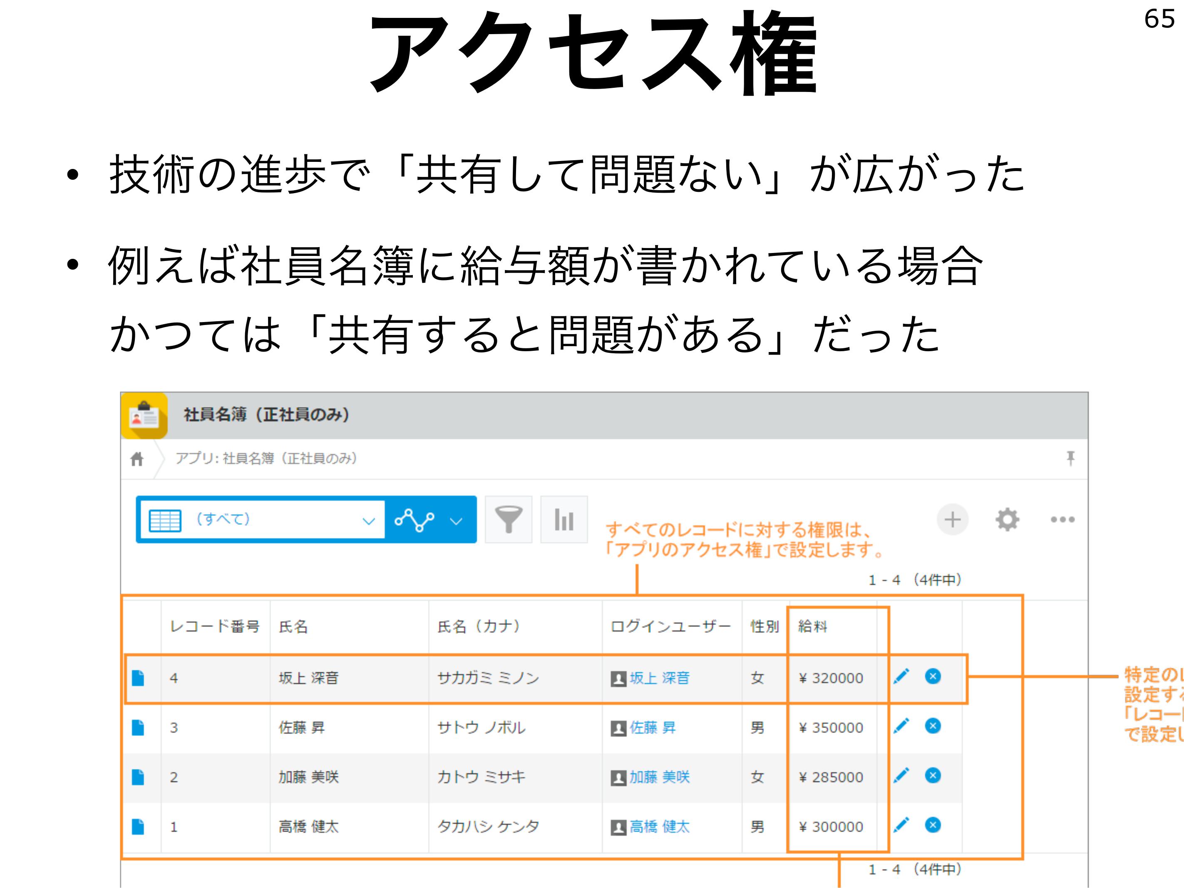This screenshot has width=1184, height=888.
Task: Click breadcrumb アプリ: 社員名簿（正社員のみ）
Action: tap(266, 459)
